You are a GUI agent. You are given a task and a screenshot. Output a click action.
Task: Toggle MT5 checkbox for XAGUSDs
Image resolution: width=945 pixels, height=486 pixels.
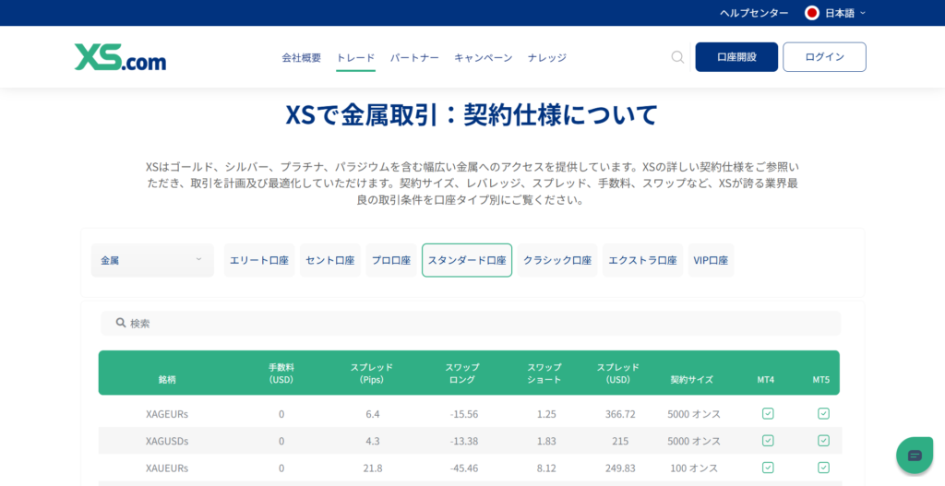(823, 441)
